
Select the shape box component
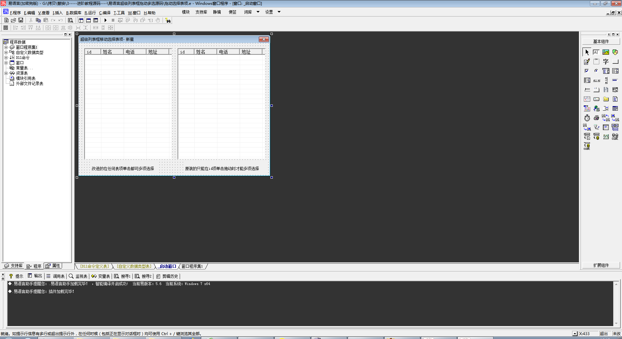[x=615, y=52]
